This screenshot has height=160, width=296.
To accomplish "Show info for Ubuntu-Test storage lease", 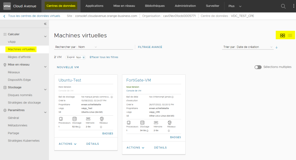I will (112, 97).
